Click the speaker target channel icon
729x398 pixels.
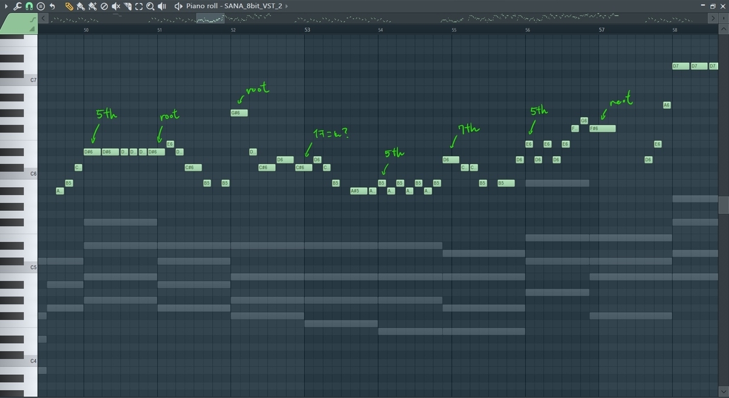tap(178, 6)
